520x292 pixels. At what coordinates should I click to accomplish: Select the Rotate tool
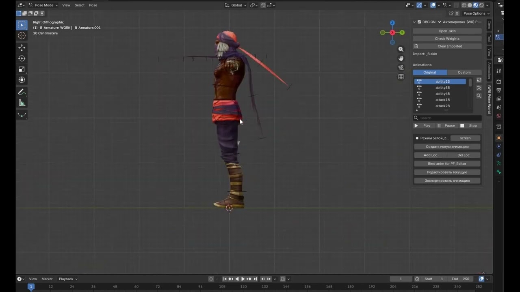(x=22, y=58)
